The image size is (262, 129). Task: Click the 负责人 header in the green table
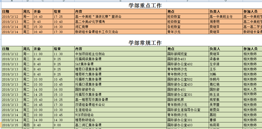pos(226,49)
